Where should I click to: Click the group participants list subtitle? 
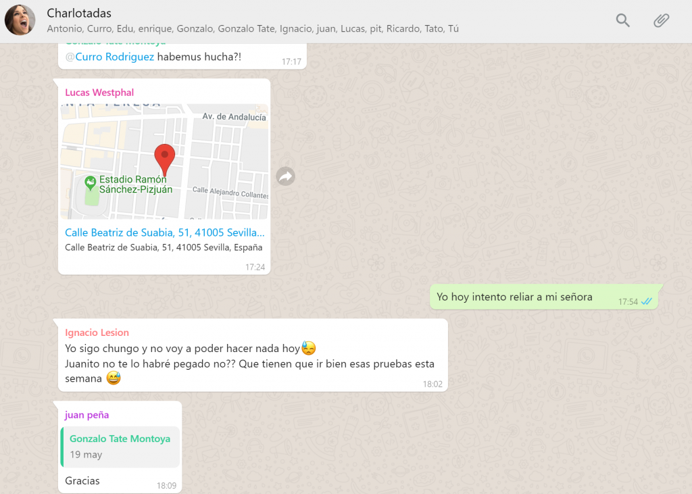coord(253,29)
